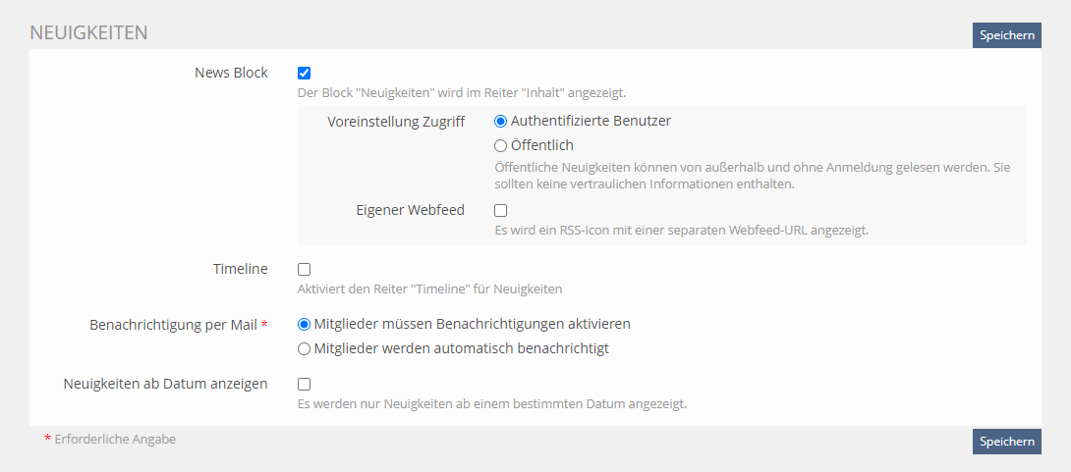Tick the Timeline checkbox
Screen dimensions: 1071x472
coord(305,269)
